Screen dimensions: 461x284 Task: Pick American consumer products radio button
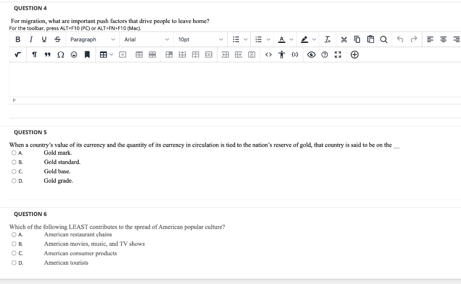pyautogui.click(x=14, y=253)
